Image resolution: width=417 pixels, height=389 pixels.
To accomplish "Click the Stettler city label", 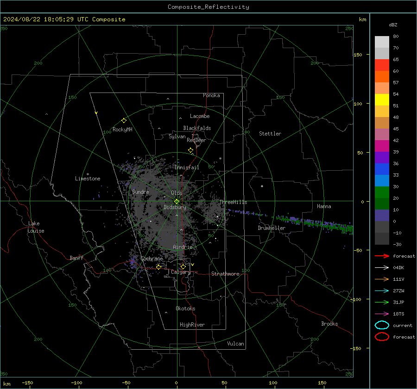I will [270, 134].
